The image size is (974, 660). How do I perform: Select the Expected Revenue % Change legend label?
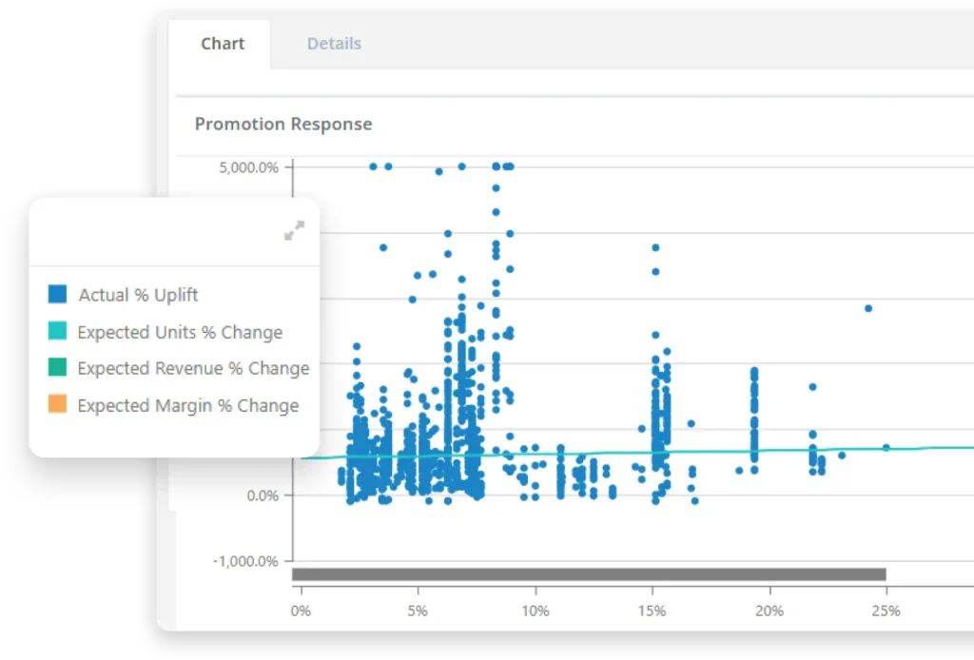[194, 368]
